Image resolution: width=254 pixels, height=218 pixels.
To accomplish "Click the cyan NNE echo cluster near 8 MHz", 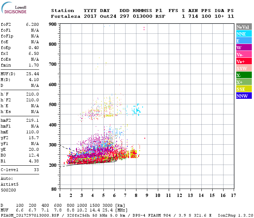I will 136,110.
